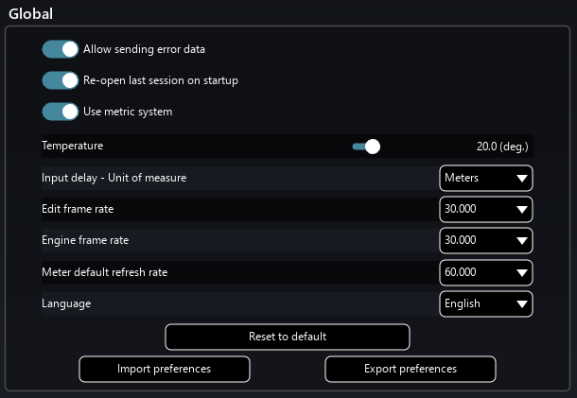Turn off Use metric system switch
This screenshot has height=398, width=577.
[60, 112]
